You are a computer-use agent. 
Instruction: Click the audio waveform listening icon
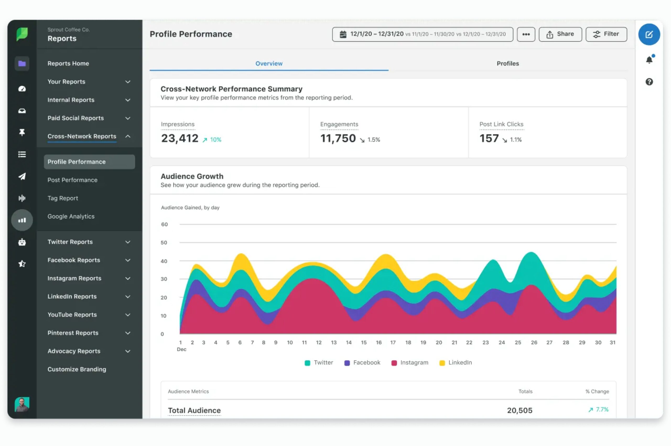click(x=22, y=198)
